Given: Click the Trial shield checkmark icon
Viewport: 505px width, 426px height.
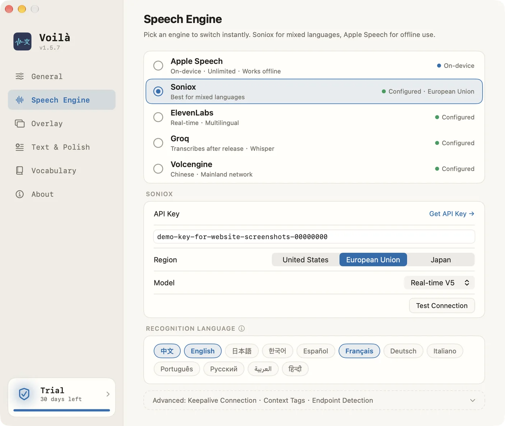Looking at the screenshot, I should pyautogui.click(x=24, y=394).
